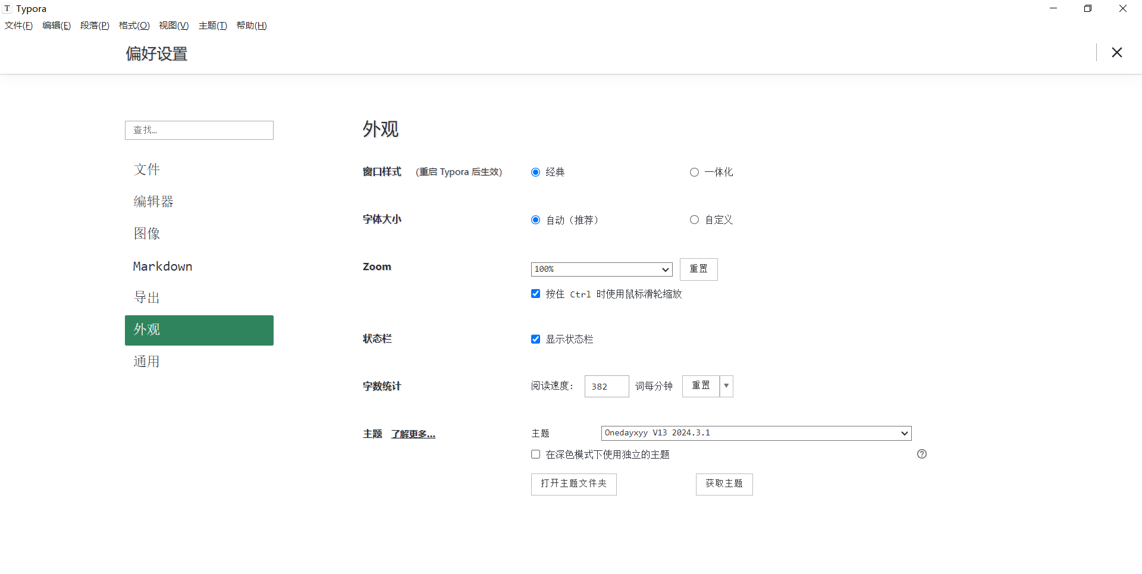Open the Zoom 100% dropdown
The height and width of the screenshot is (574, 1142).
pos(601,269)
